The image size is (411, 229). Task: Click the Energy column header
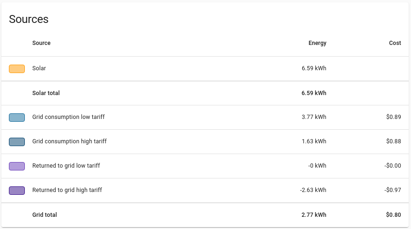317,43
